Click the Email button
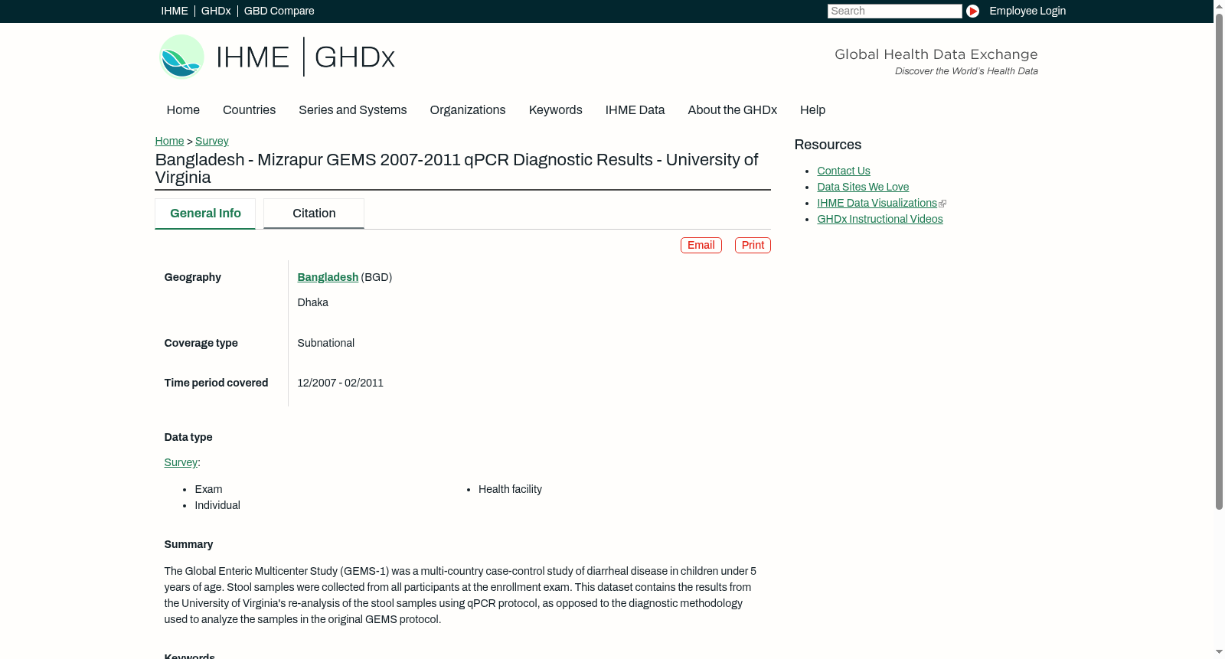Viewport: 1225px width, 659px height. click(x=701, y=245)
